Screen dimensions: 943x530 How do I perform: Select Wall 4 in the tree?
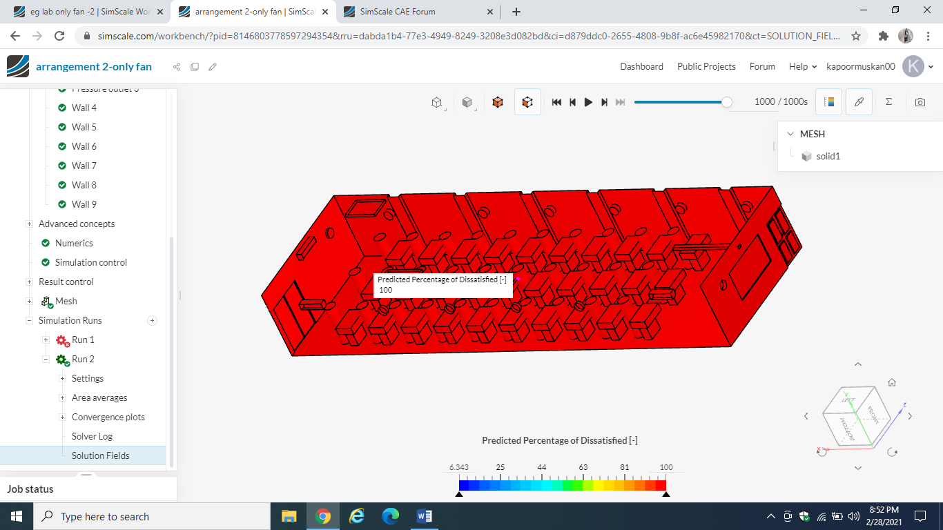point(84,108)
